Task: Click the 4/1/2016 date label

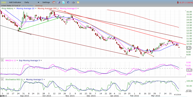Action: (177, 94)
